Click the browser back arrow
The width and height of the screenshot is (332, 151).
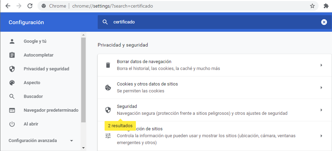[8, 6]
